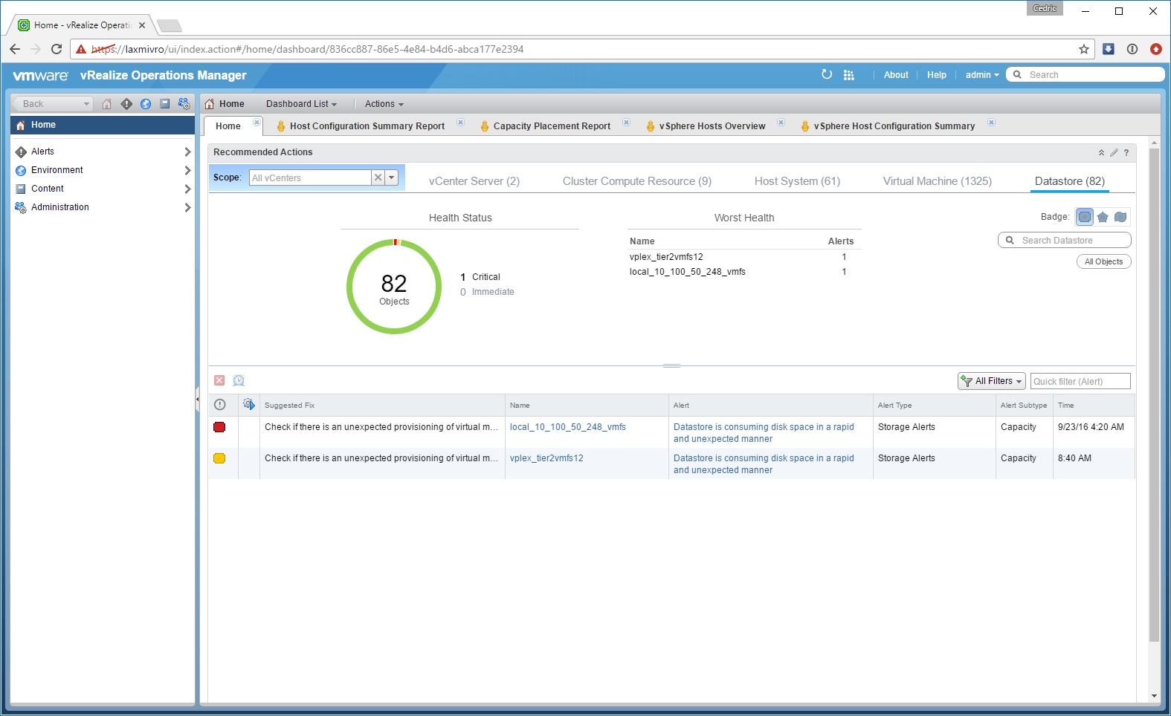Click the vertical scrollbar of the dashboard
The image size is (1171, 716).
pos(1154,394)
